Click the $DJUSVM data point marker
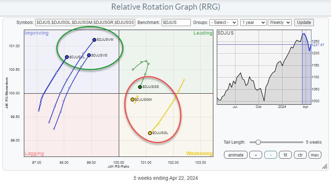331x183 pixels. 94,40
